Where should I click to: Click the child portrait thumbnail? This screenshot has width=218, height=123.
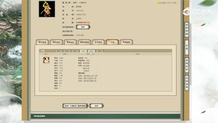(46, 60)
